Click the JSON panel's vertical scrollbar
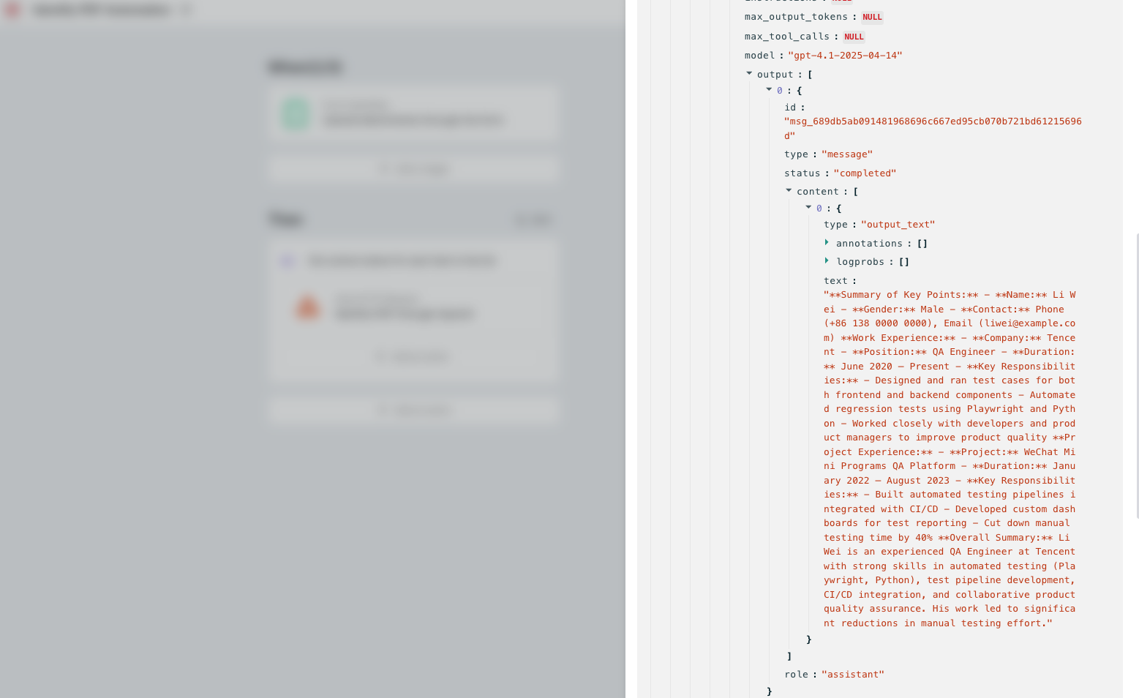1139x698 pixels. (1138, 376)
